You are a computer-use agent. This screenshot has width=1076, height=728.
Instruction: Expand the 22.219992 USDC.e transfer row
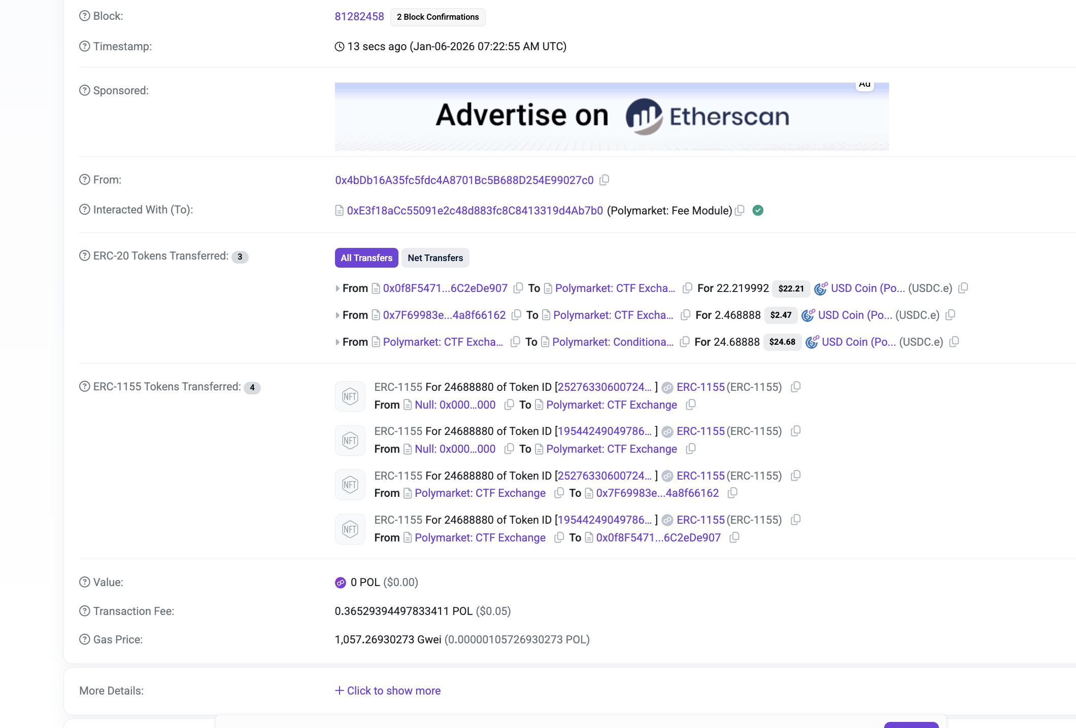click(x=338, y=288)
